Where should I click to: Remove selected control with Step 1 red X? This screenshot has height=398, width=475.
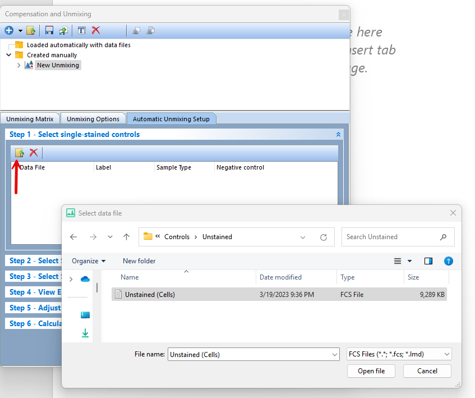34,153
